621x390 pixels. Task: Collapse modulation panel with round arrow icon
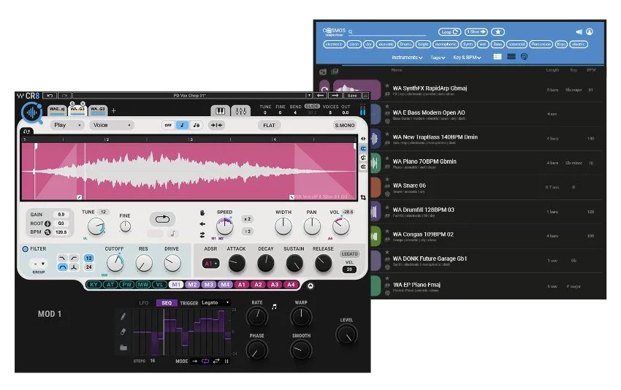(310, 286)
